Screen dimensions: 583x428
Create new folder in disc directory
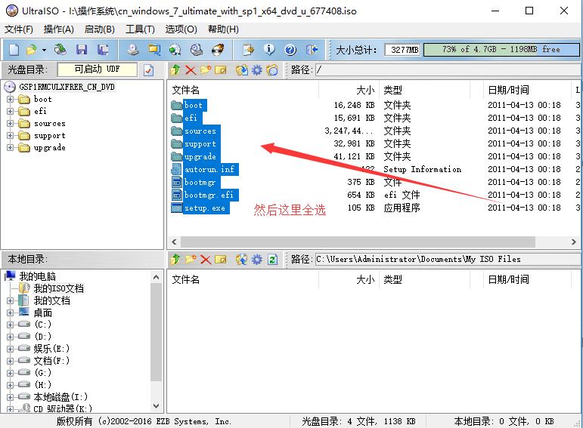[x=206, y=69]
